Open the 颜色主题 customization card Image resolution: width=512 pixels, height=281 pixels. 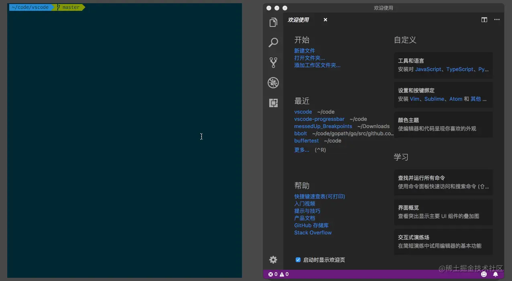443,124
